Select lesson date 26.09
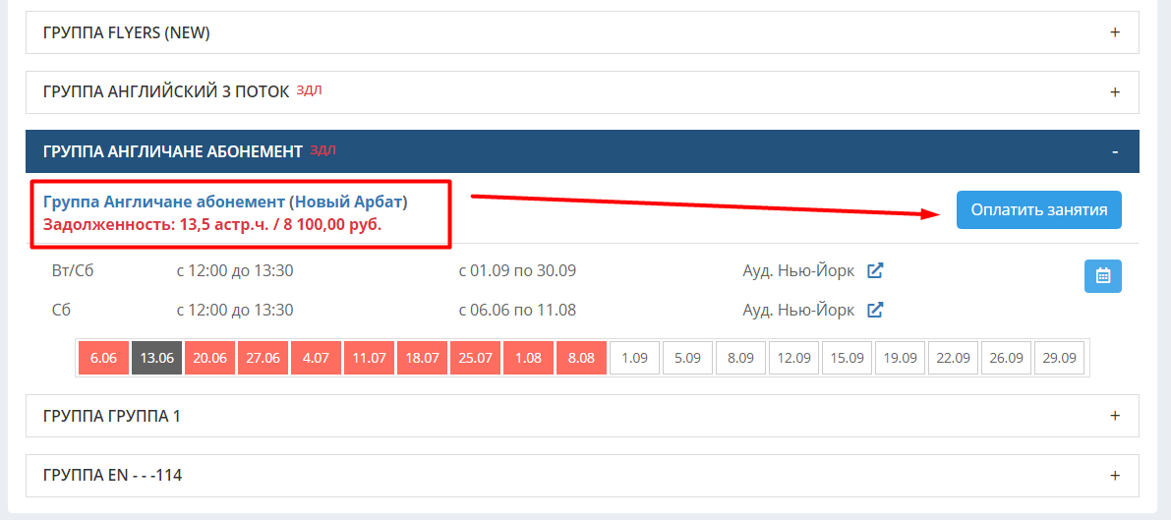Viewport: 1171px width, 520px height. pos(1006,358)
